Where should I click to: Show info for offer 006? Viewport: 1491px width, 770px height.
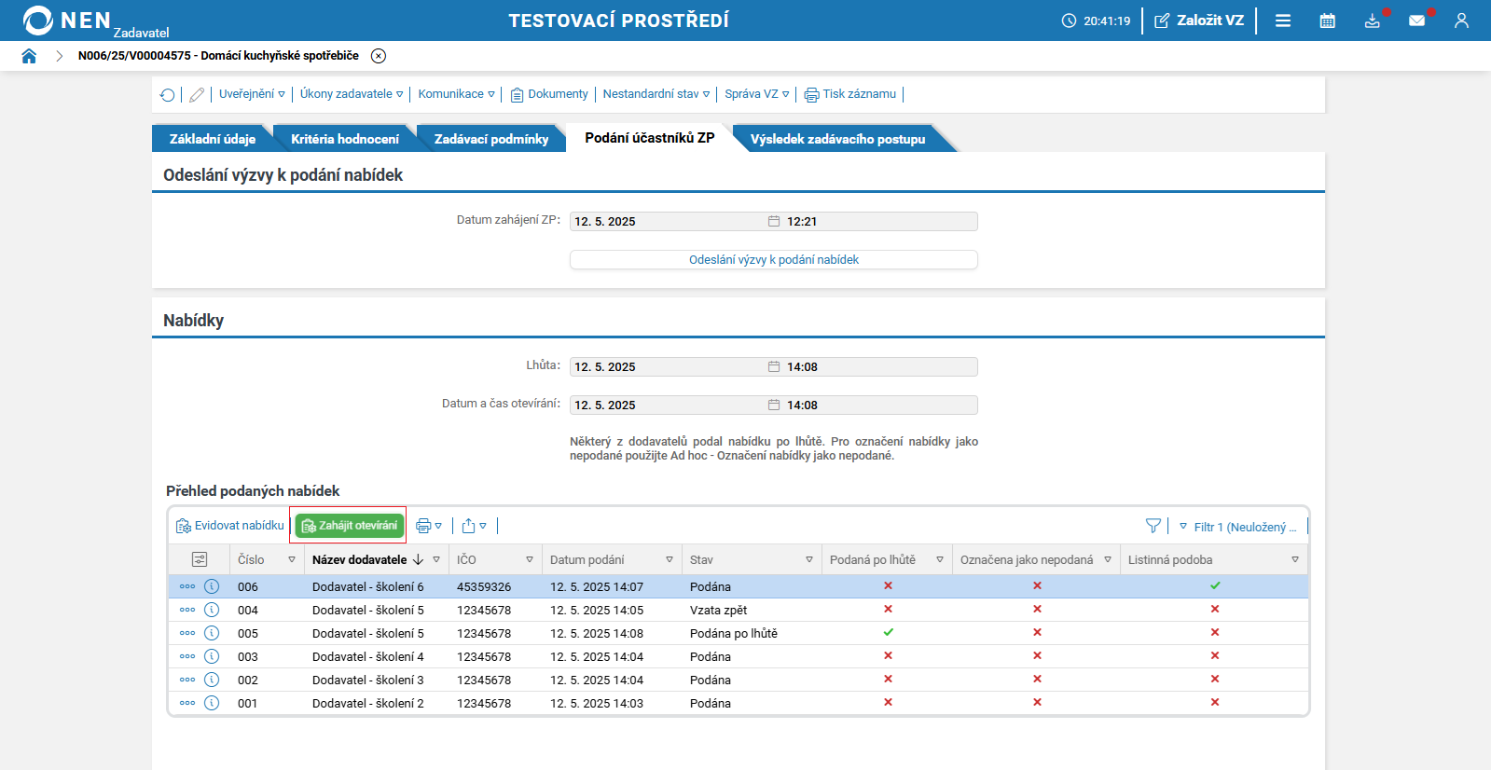[212, 586]
